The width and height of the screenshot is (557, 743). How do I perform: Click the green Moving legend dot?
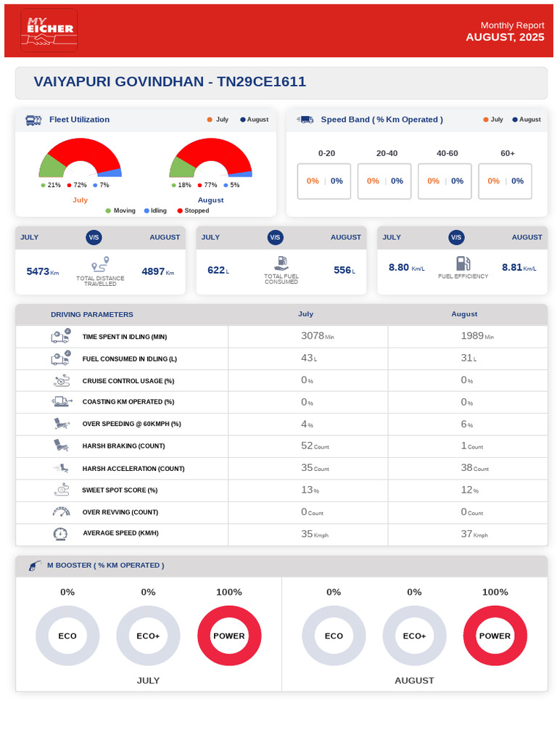tap(109, 211)
